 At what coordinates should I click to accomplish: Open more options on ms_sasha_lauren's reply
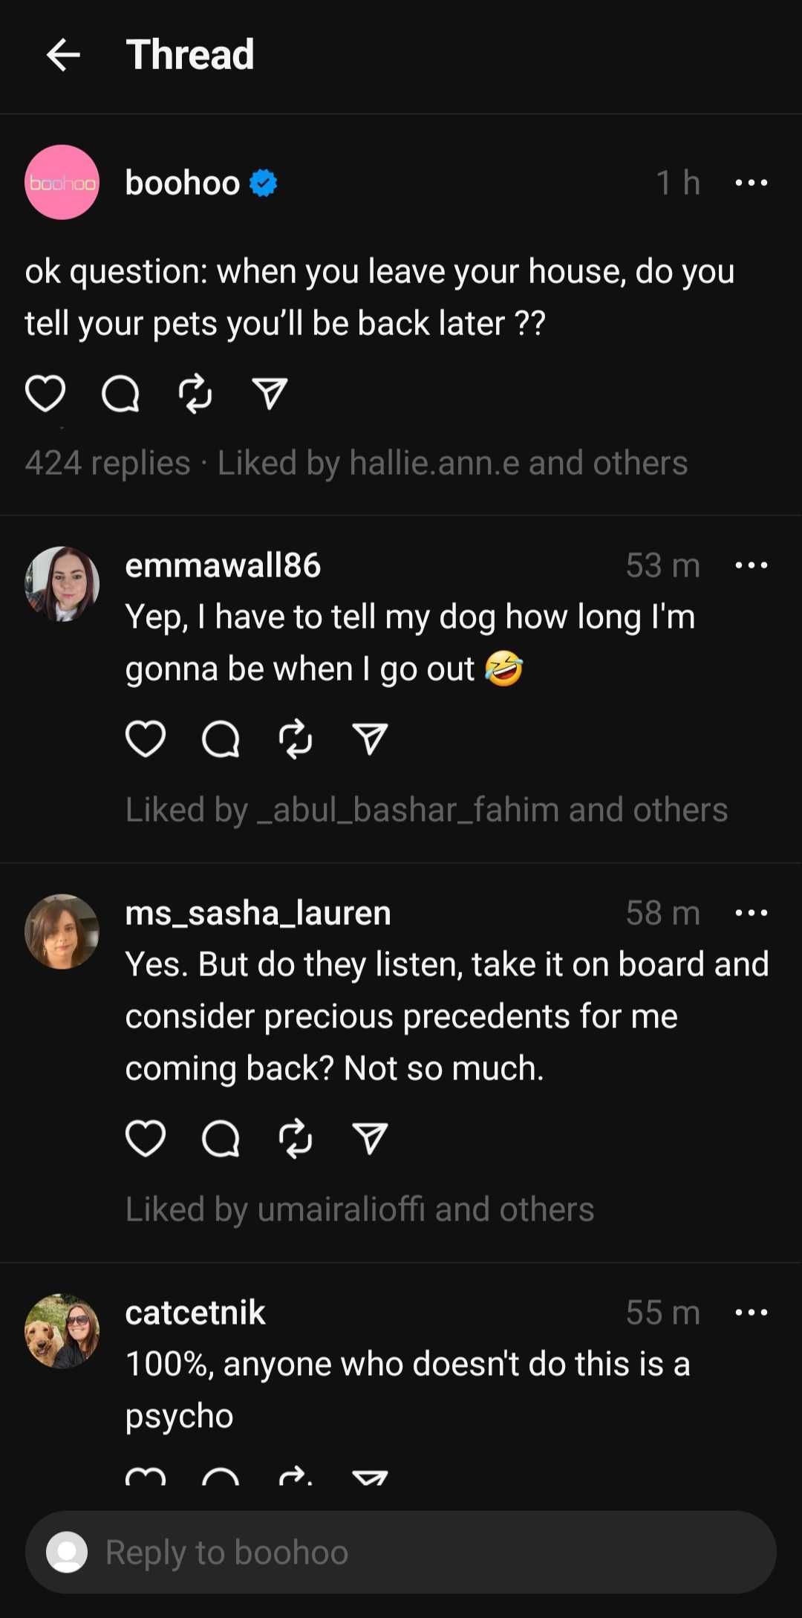point(751,913)
